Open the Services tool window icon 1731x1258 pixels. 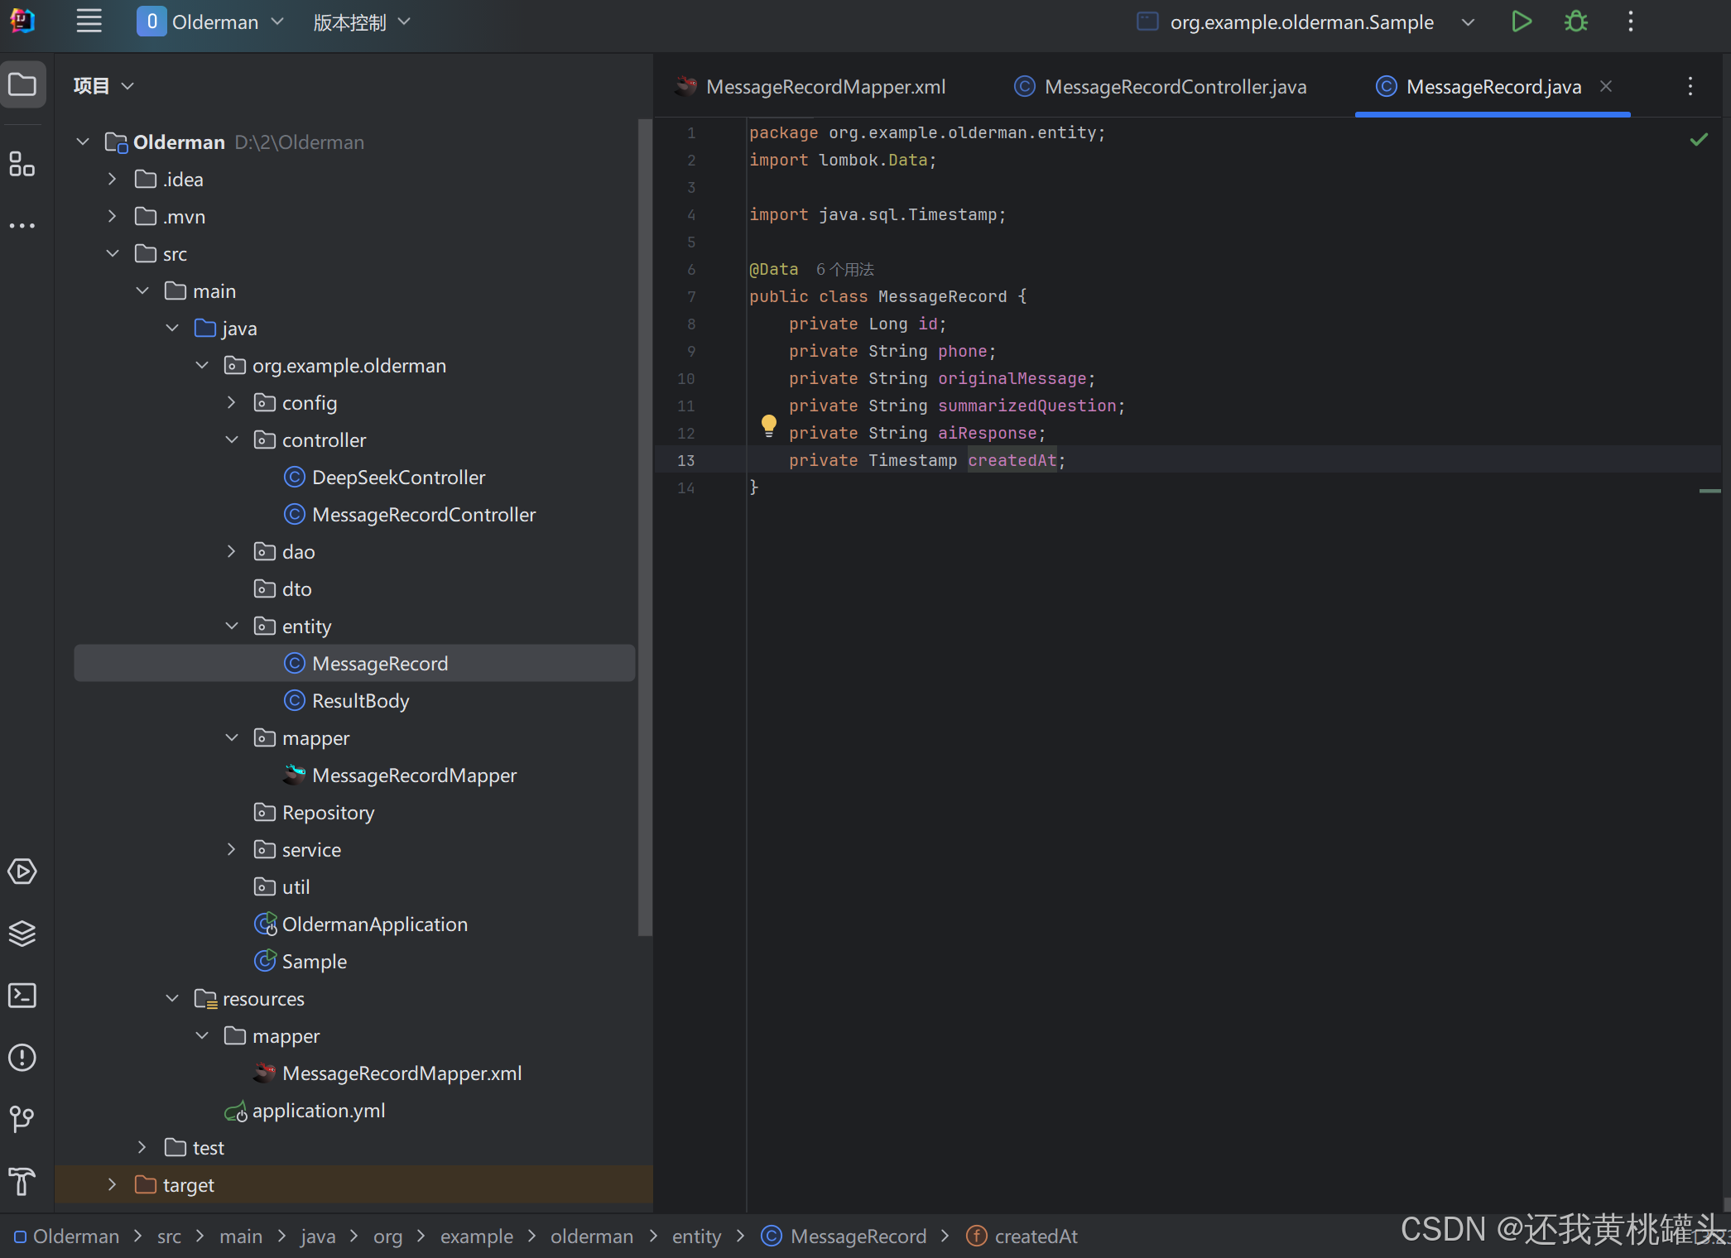[22, 871]
